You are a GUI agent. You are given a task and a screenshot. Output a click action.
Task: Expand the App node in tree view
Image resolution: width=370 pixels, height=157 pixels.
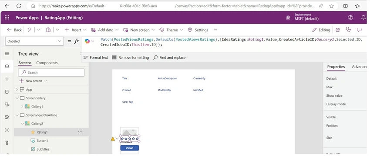pos(17,89)
